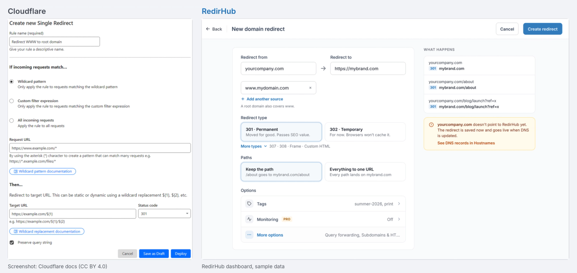This screenshot has width=577, height=273.
Task: Click the Redirect to field https://mybrand.com
Action: [368, 68]
